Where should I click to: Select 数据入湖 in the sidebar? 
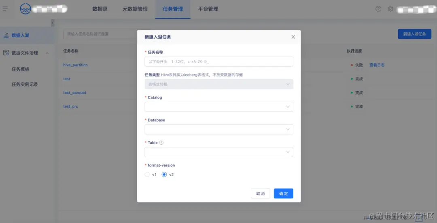pyautogui.click(x=27, y=36)
